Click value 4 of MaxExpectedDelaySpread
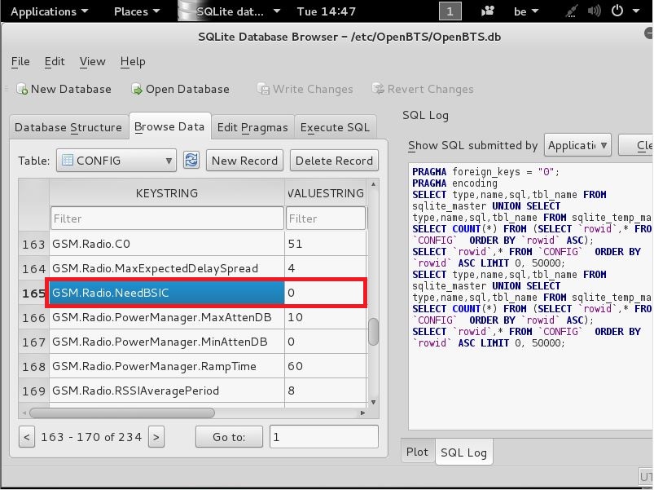The height and width of the screenshot is (490, 654). pyautogui.click(x=325, y=268)
